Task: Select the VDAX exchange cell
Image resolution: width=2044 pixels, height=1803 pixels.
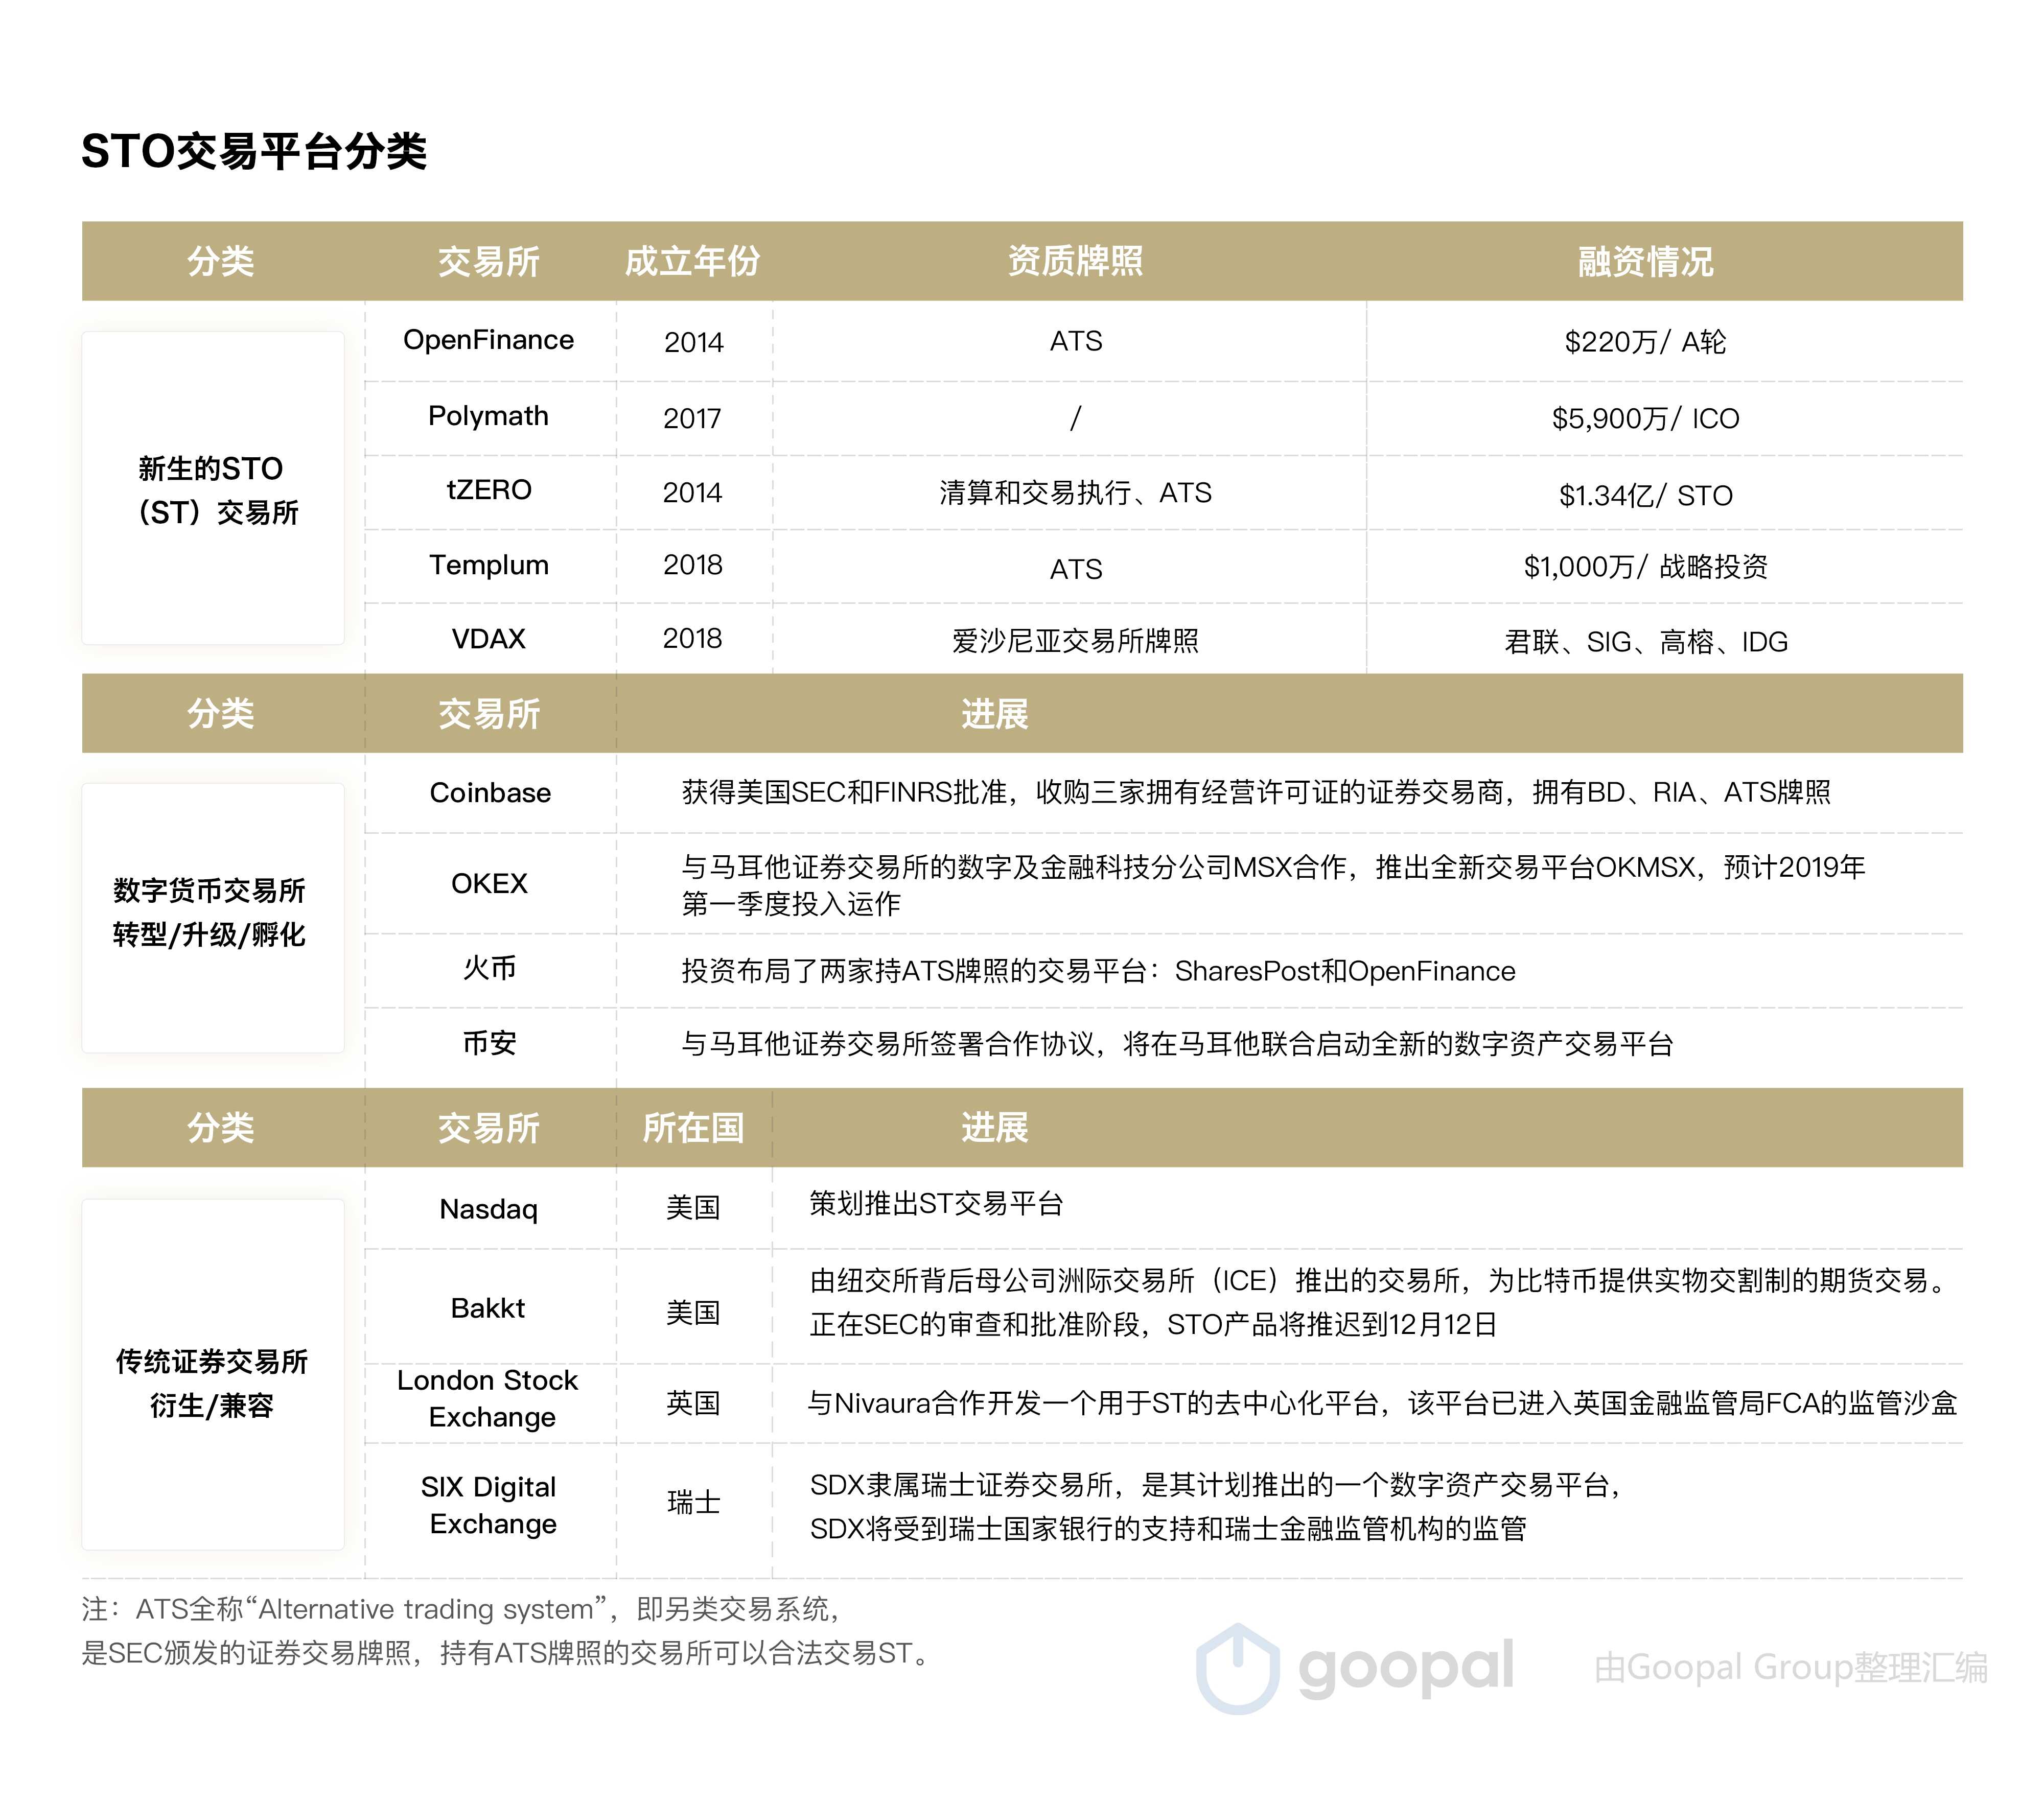Action: [488, 639]
